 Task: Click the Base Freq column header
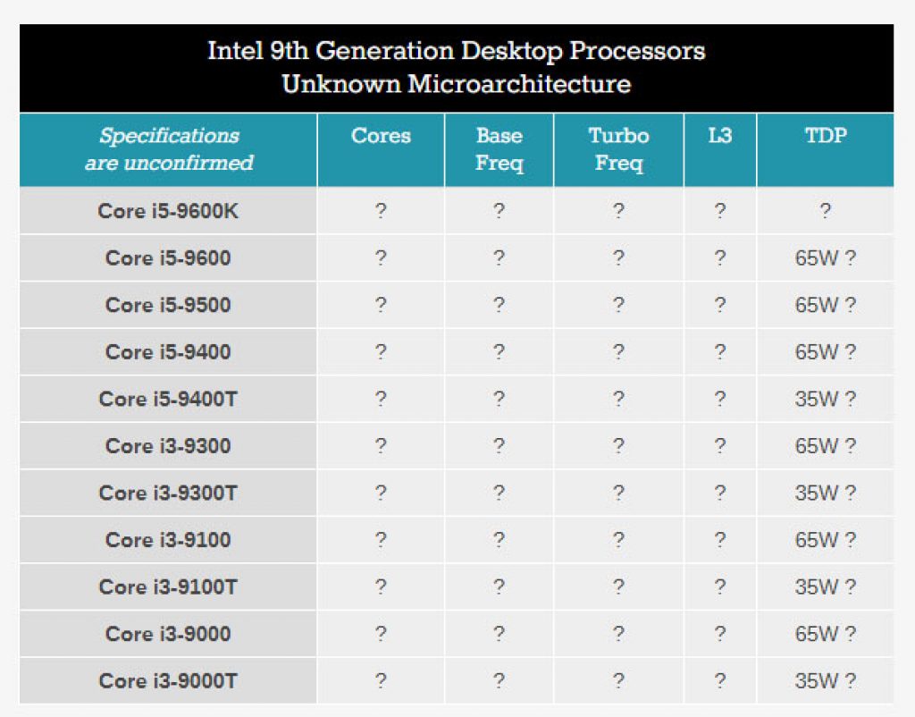click(498, 150)
